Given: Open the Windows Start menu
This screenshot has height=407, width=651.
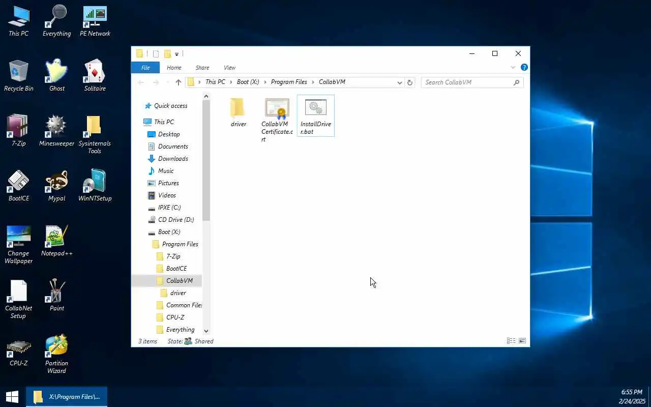Looking at the screenshot, I should [x=12, y=397].
